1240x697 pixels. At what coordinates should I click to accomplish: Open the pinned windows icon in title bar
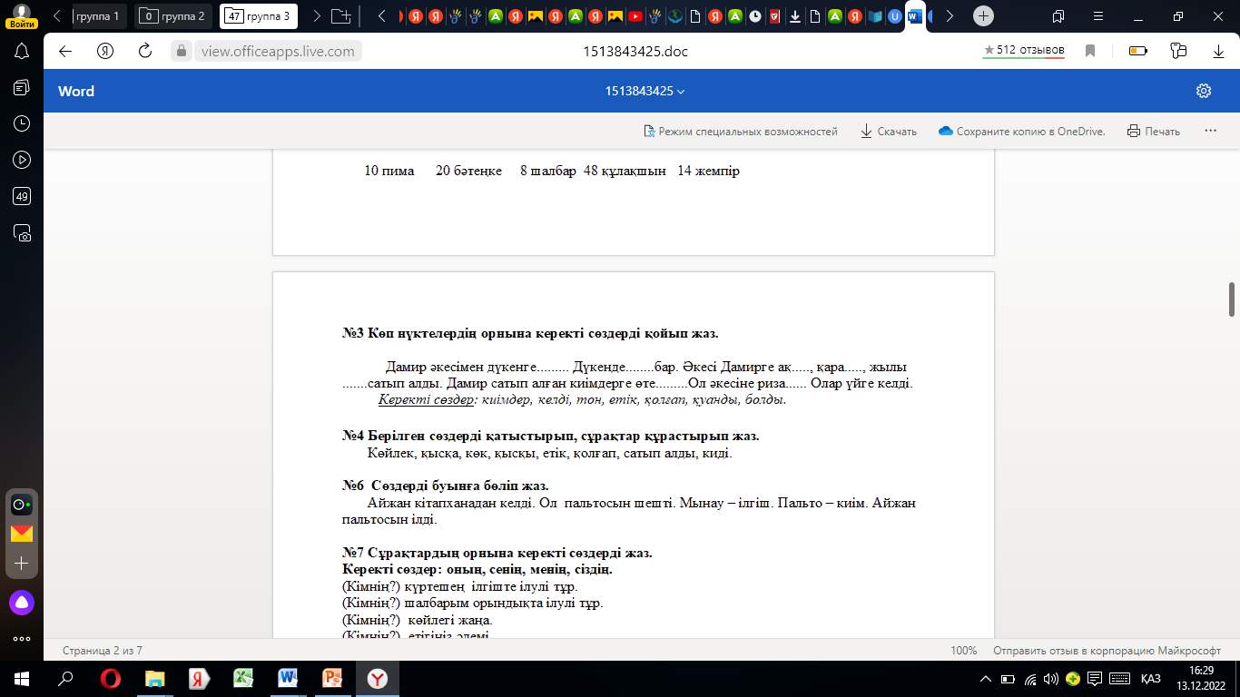point(1058,15)
